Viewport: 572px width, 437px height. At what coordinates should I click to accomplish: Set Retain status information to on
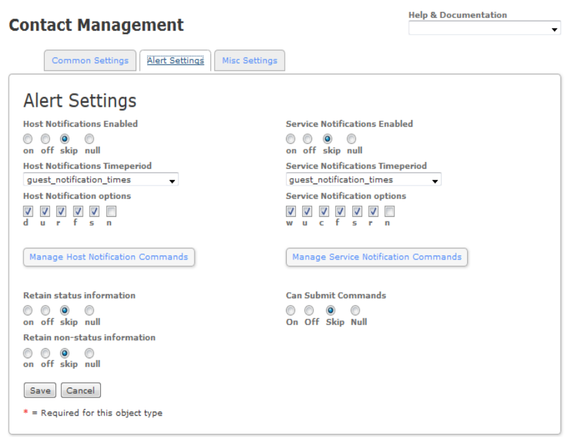pos(27,311)
